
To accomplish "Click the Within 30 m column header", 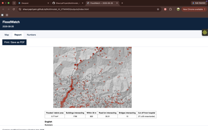I will [x=91, y=113].
